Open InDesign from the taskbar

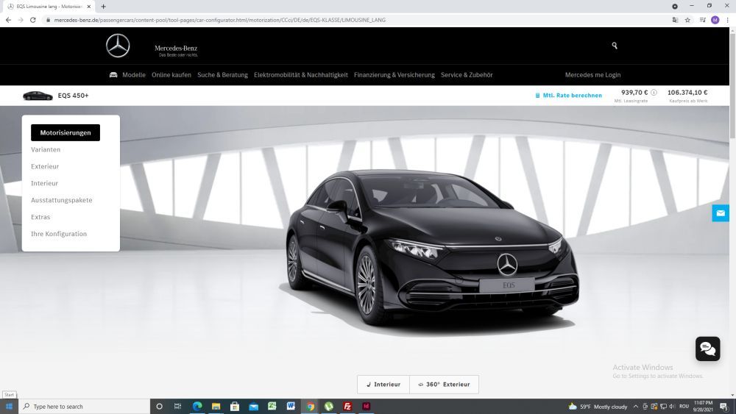pyautogui.click(x=366, y=407)
